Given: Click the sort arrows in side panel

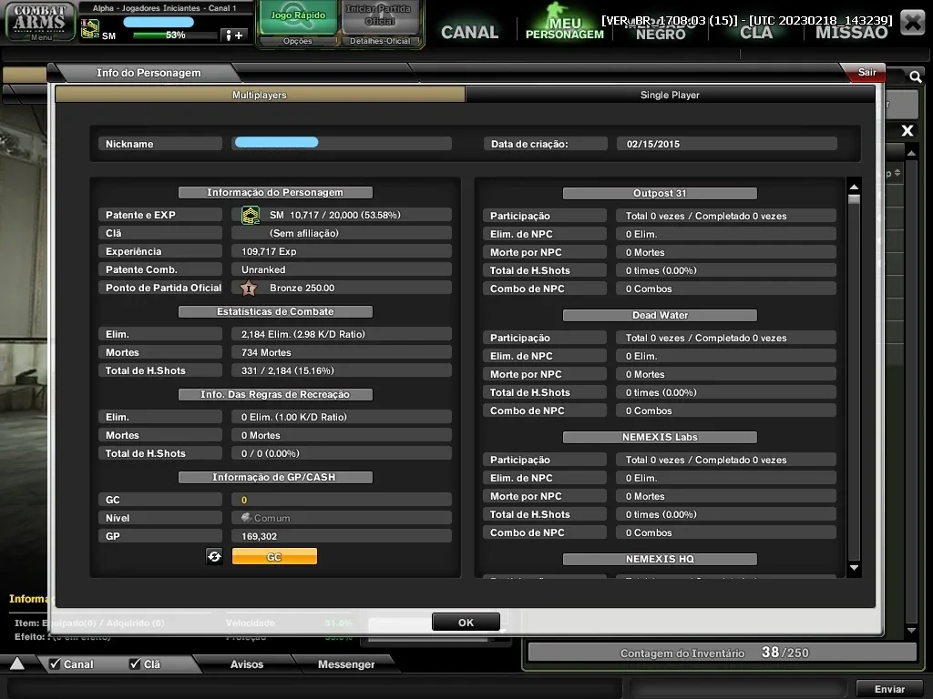Looking at the screenshot, I should (897, 173).
